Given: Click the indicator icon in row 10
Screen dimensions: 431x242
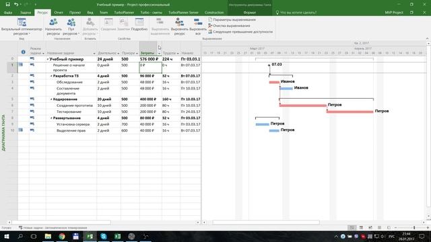Looking at the screenshot, I should 21,130.
